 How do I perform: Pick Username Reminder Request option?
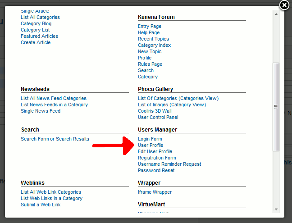169,164
